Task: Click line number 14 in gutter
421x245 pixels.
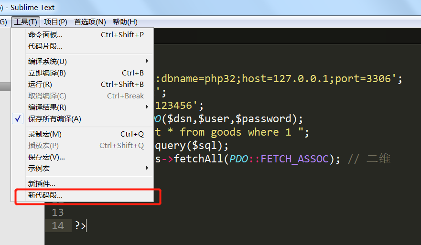Action: (x=58, y=226)
